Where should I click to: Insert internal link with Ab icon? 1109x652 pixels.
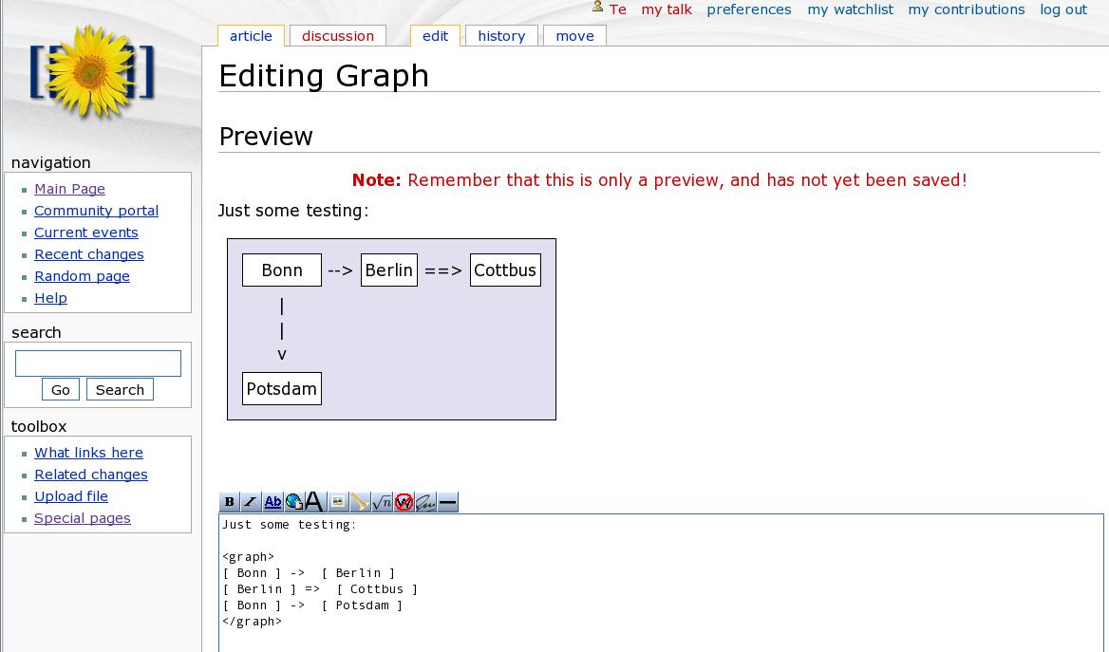(273, 502)
